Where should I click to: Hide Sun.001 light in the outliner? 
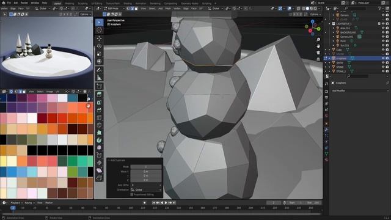point(383,45)
